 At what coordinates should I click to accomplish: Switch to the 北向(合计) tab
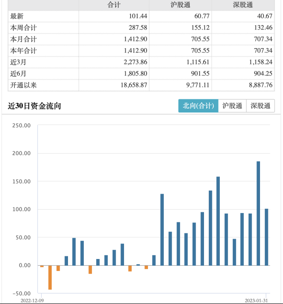click(x=198, y=106)
